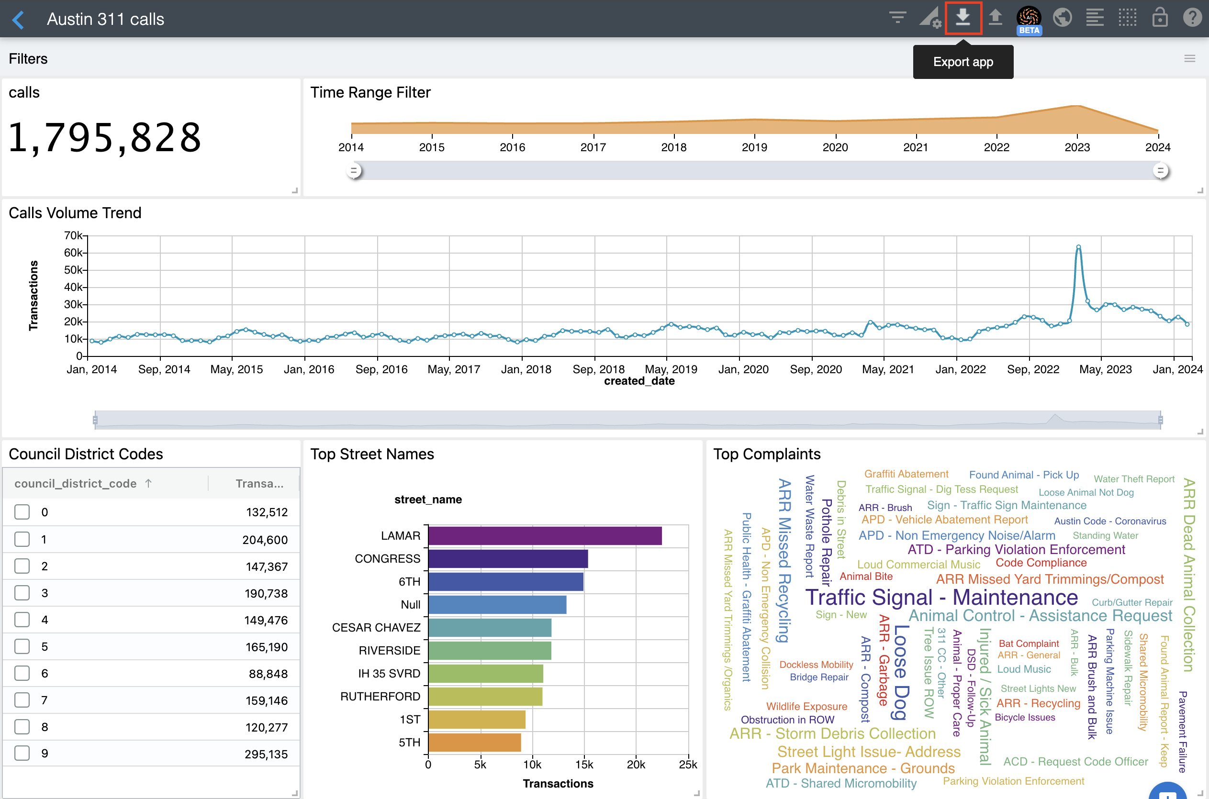Click the unlock padlock icon in header
This screenshot has height=799, width=1209.
point(1160,18)
